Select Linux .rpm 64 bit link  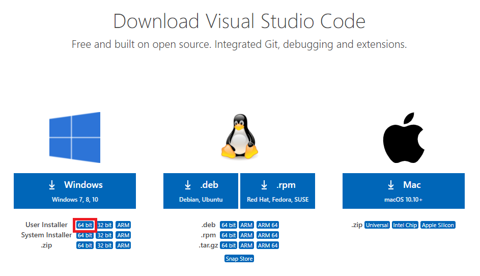click(x=229, y=235)
